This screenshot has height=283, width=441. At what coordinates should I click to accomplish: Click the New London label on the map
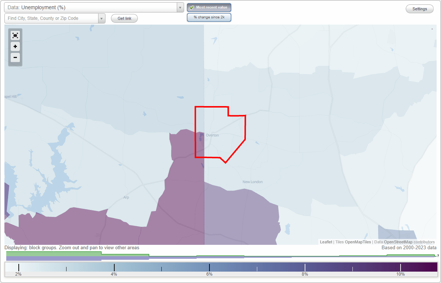(252, 182)
